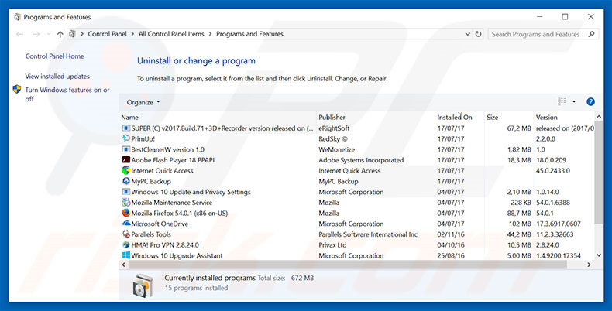The image size is (612, 311).
Task: Click the Parallels Tools icon
Action: click(x=125, y=234)
